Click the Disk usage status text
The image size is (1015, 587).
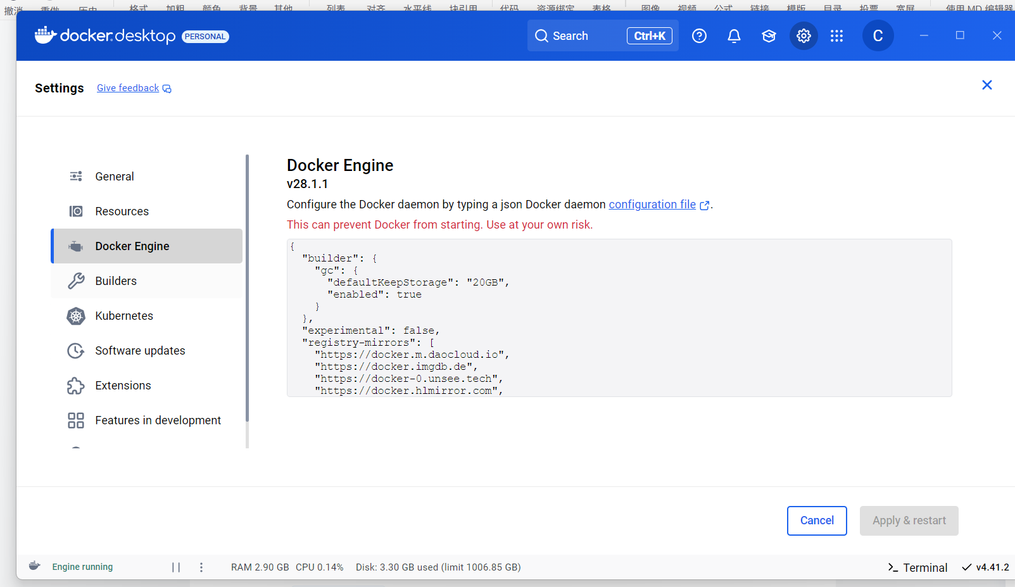[x=438, y=567]
